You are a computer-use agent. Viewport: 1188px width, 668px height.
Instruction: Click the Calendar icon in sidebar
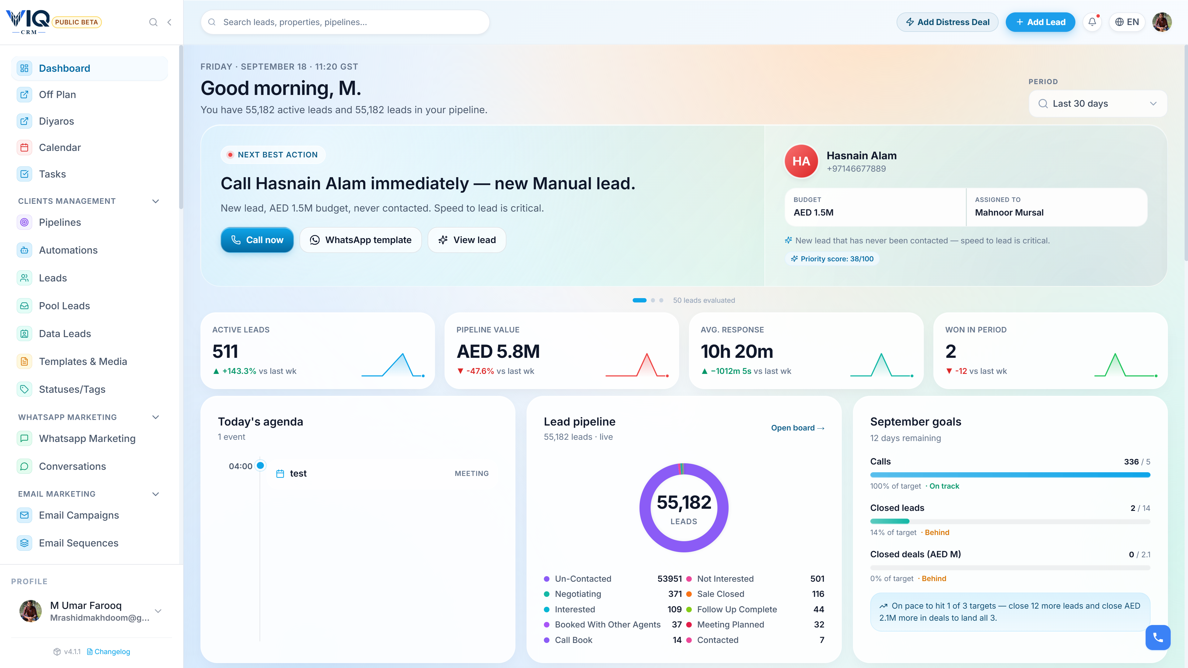click(x=24, y=148)
